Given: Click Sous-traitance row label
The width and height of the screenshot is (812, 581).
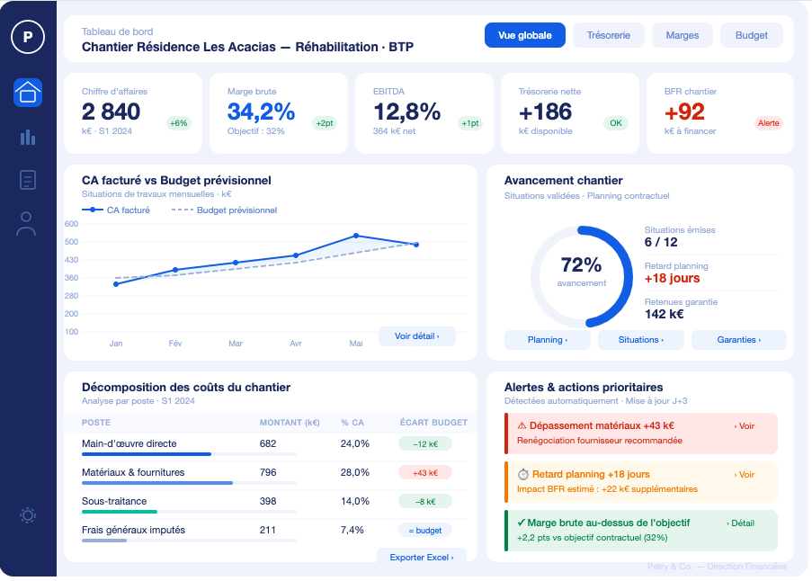Looking at the screenshot, I should click(114, 501).
